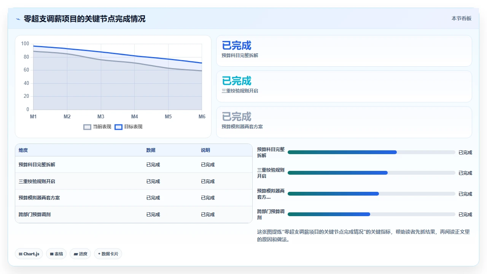Click the 表格 tag chip
This screenshot has height=274, width=487.
[56, 254]
